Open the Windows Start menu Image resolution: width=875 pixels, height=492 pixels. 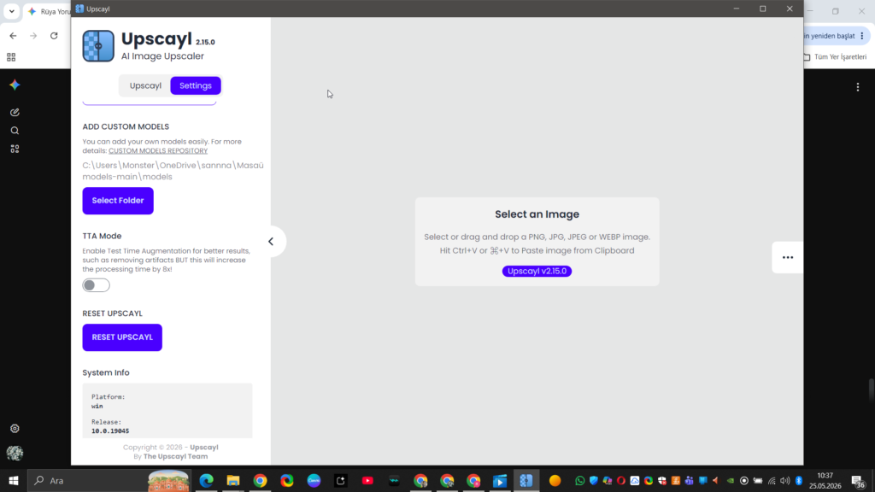click(14, 480)
